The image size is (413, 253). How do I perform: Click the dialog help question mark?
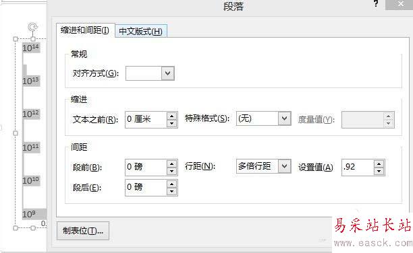point(376,3)
